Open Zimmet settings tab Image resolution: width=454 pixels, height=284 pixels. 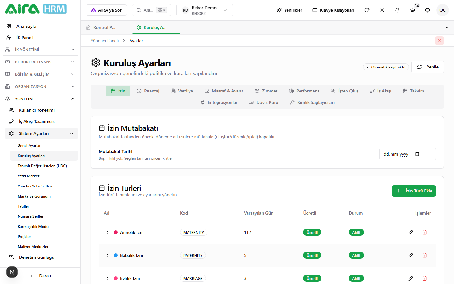point(266,91)
